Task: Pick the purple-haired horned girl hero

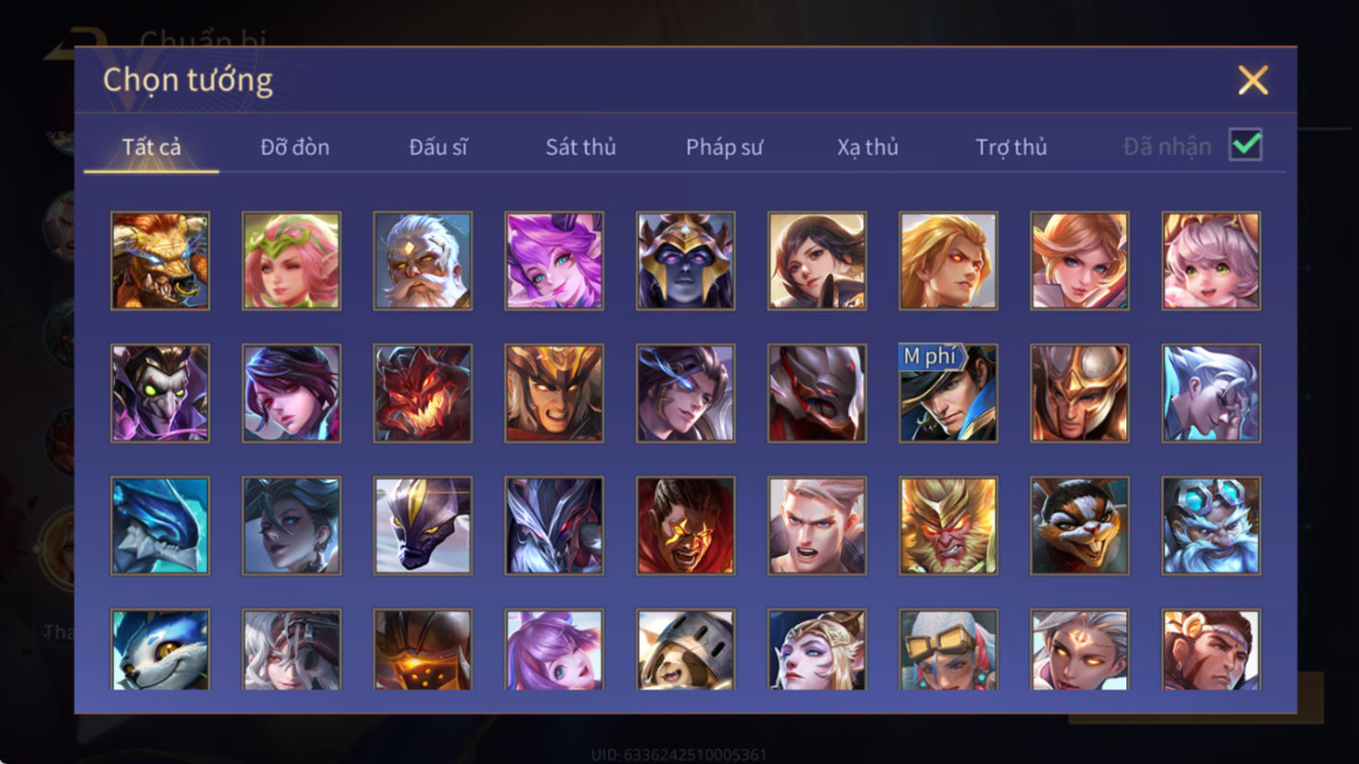Action: 554,260
